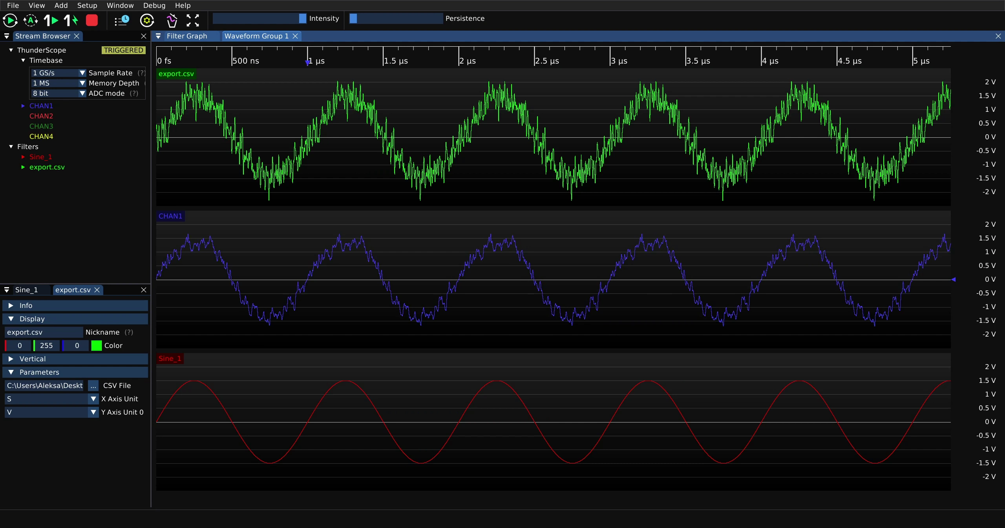This screenshot has height=528, width=1005.
Task: Toggle fullscreen with the arrows icon
Action: tap(193, 20)
